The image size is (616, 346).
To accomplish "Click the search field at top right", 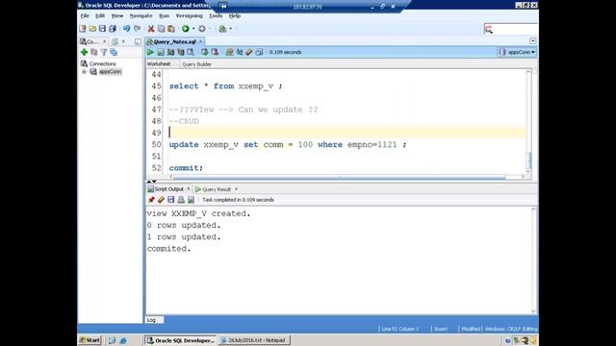I will point(511,29).
